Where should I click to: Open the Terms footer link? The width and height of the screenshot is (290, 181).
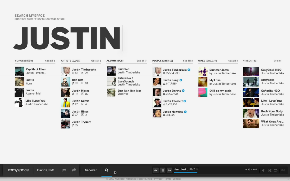tap(168, 179)
